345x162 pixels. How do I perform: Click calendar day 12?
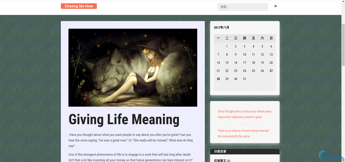tap(262, 55)
